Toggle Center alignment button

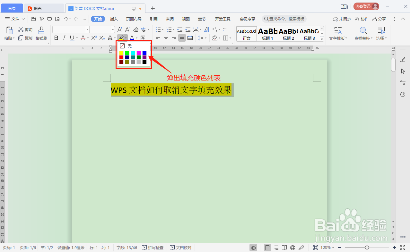[x=166, y=38]
